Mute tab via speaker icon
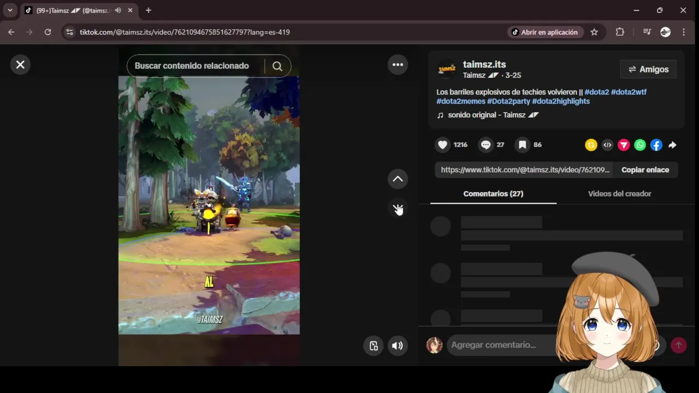 point(117,10)
